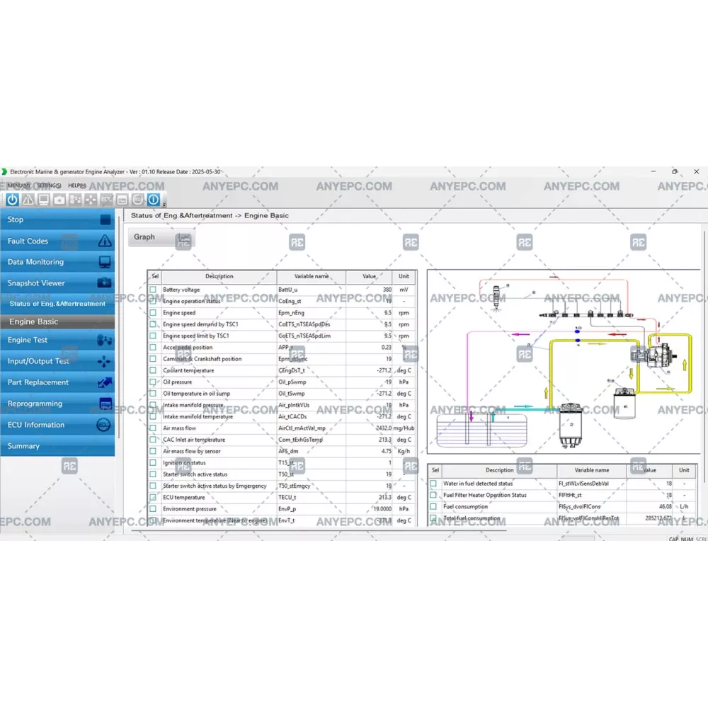
Task: Tick the Coolant temperature checkbox
Action: click(153, 370)
